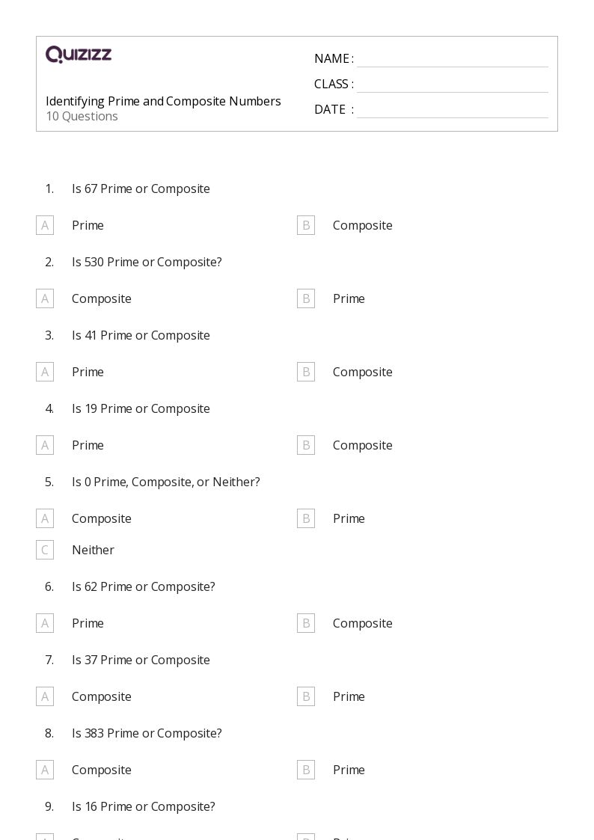Mark option A Composite for question 2

pyautogui.click(x=45, y=298)
